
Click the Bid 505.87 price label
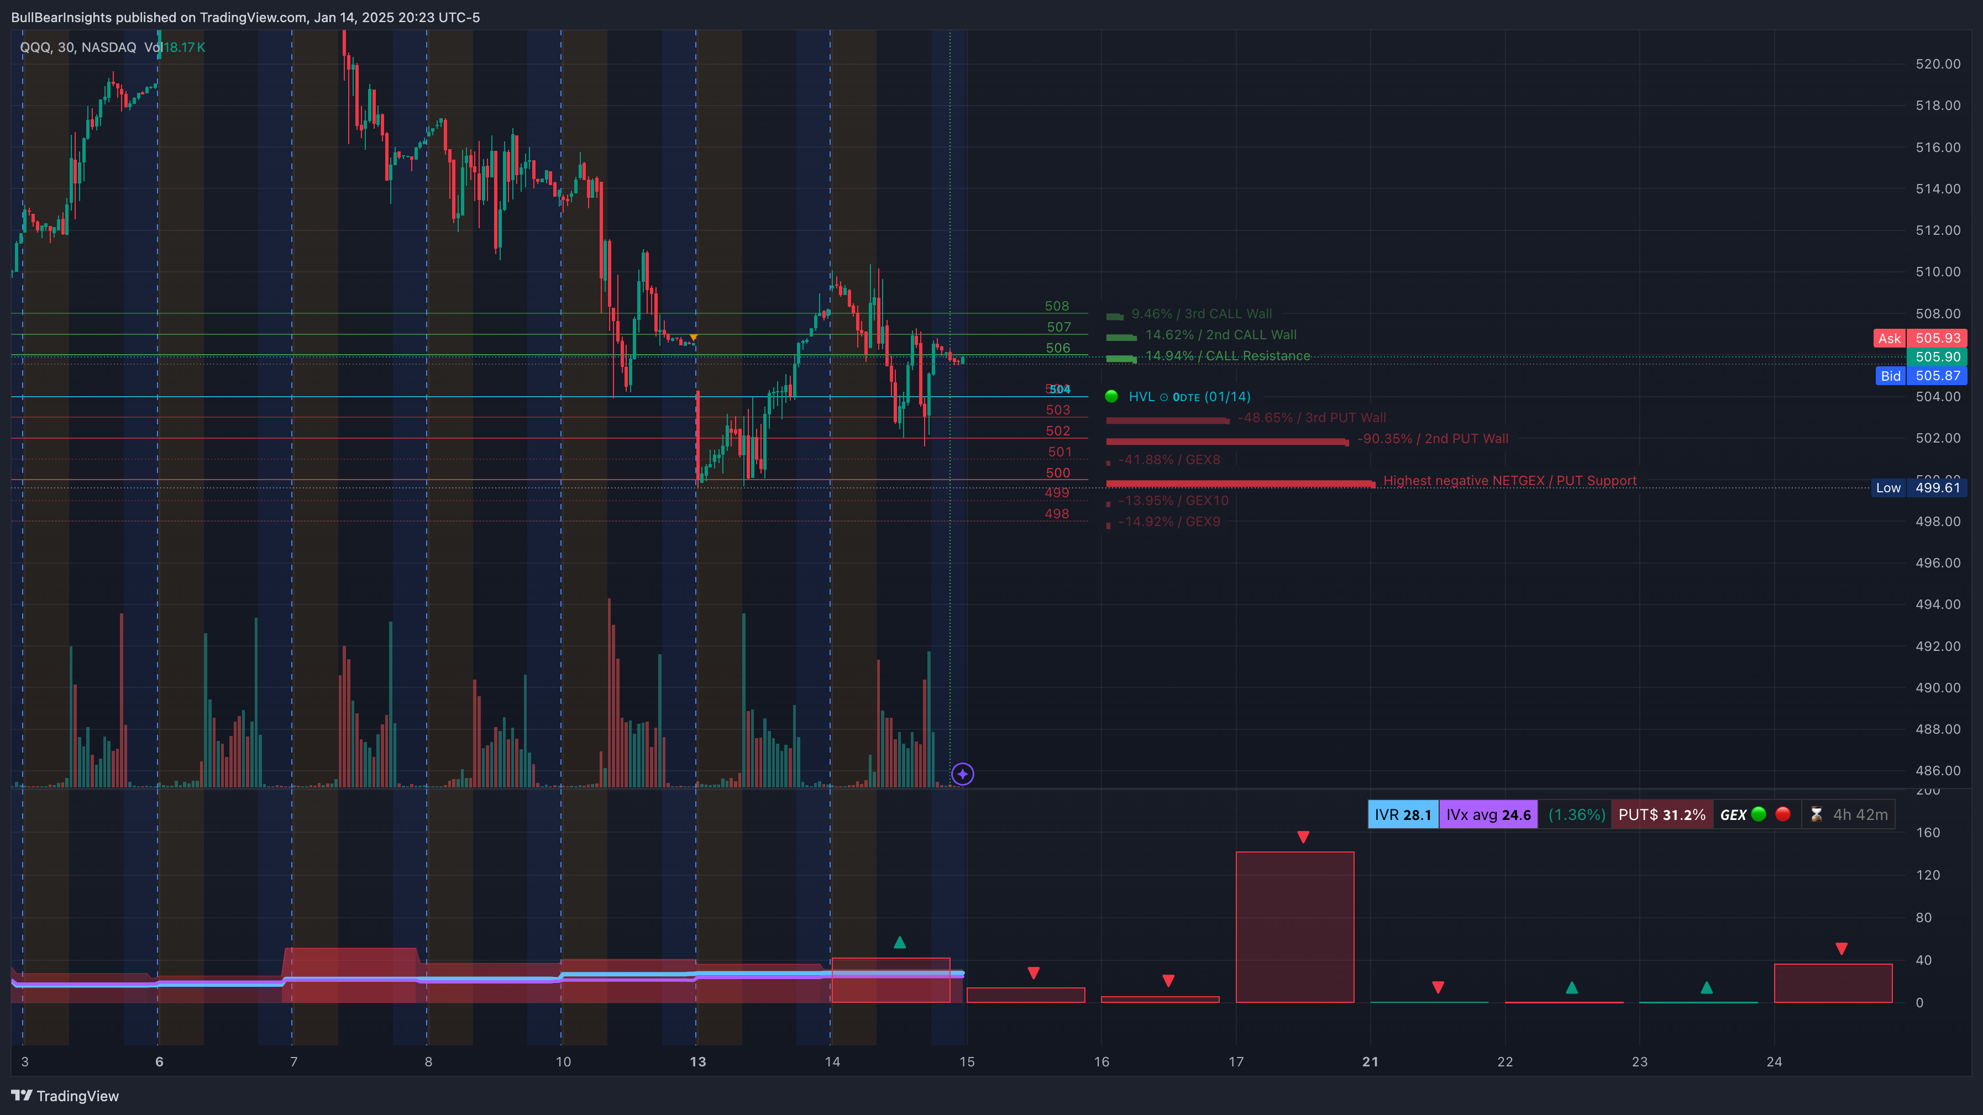click(1921, 376)
